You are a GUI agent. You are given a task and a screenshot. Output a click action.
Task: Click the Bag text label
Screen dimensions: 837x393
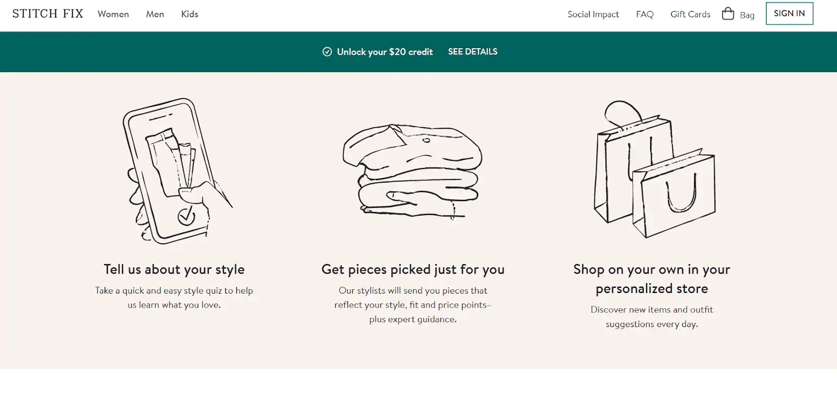[747, 15]
